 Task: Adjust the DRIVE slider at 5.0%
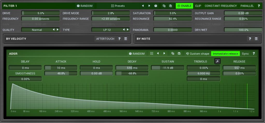41,13
